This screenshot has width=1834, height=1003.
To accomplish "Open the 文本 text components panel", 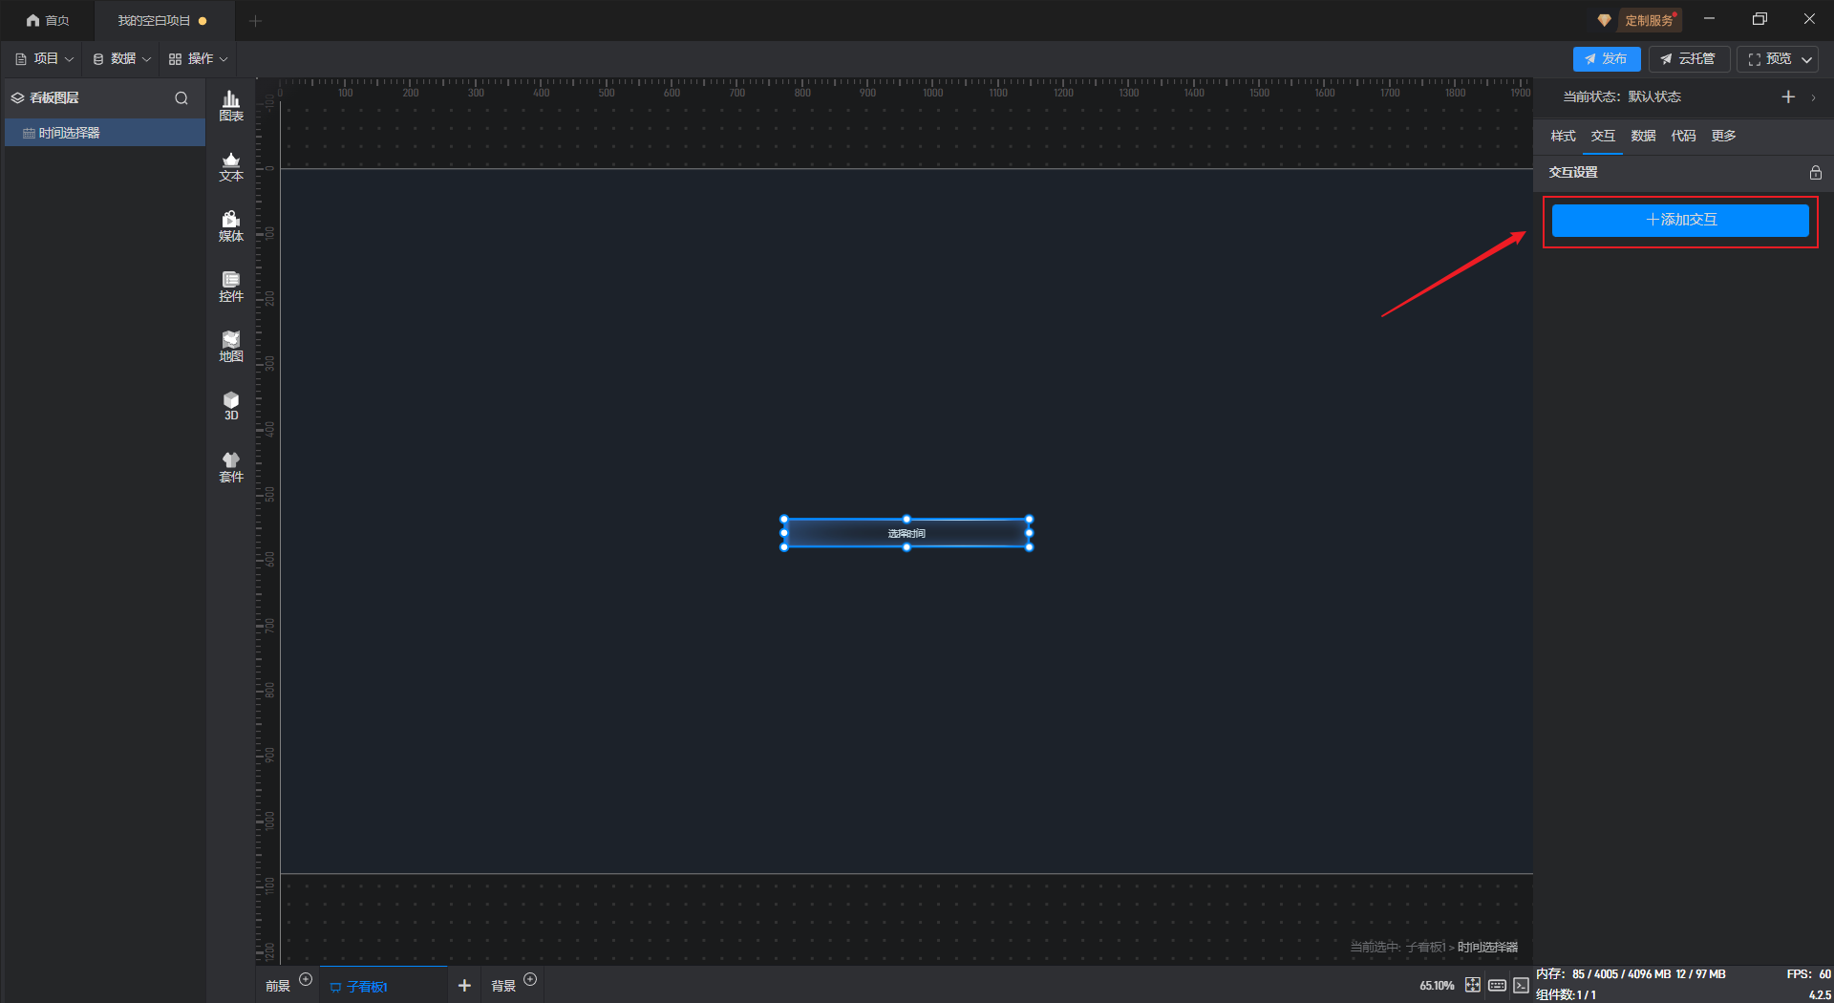I will tap(231, 166).
